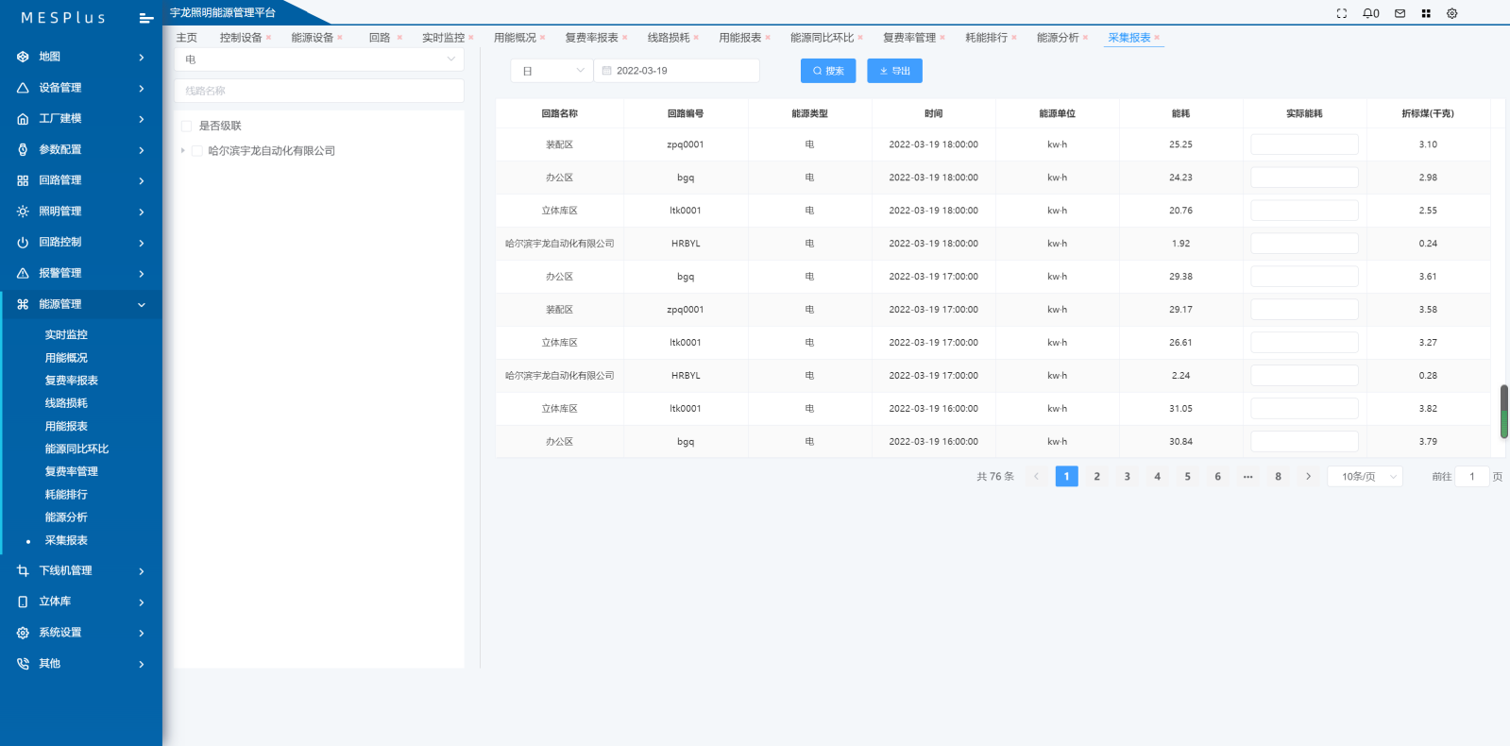Click the 回路管理 grid icon
Screen dimensions: 1510x746
coord(23,180)
